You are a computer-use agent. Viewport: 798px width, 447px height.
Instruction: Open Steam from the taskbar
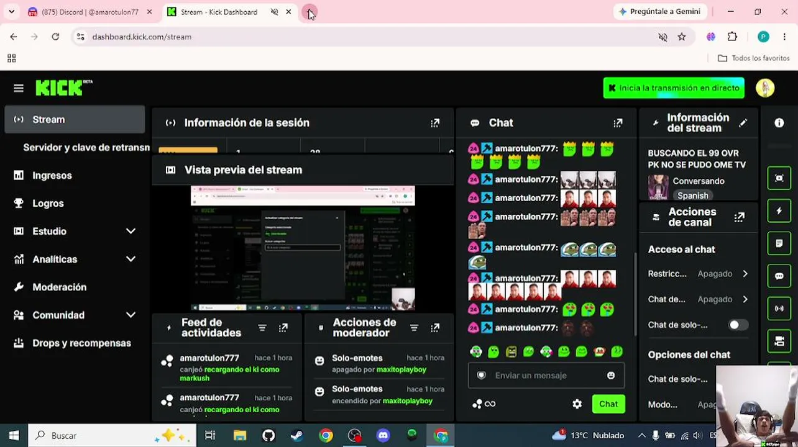point(297,436)
